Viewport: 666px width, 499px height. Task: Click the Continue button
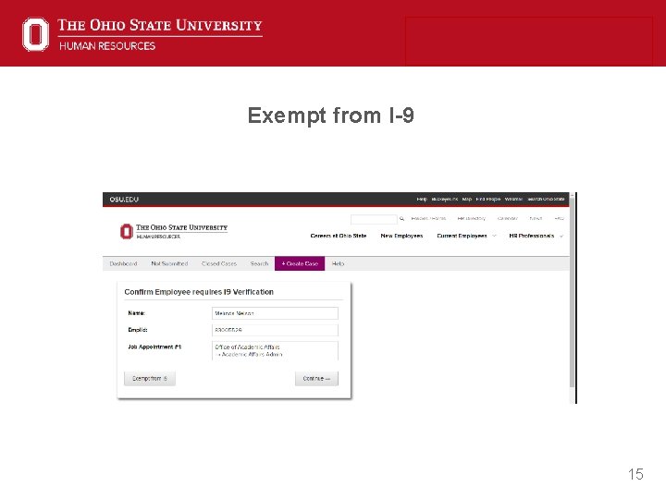(x=317, y=379)
